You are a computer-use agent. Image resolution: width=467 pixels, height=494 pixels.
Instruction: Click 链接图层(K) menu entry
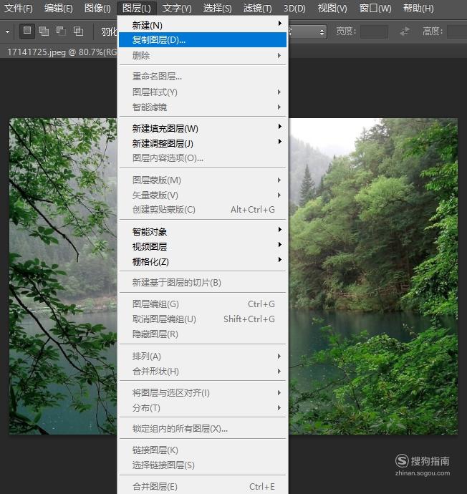203,450
